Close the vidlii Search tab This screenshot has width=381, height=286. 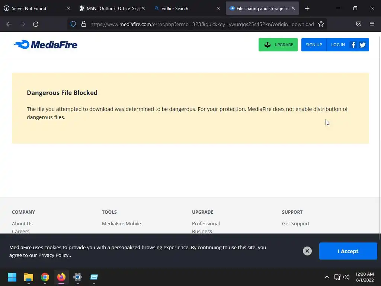pyautogui.click(x=218, y=9)
